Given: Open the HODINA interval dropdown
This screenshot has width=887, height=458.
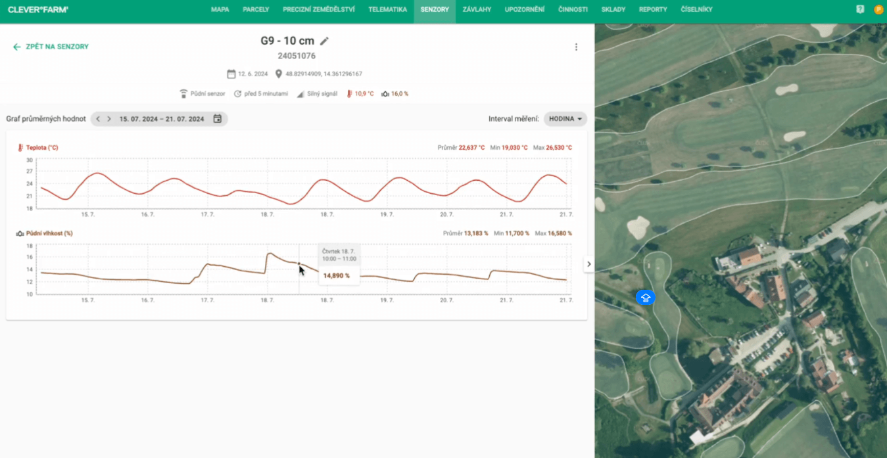Looking at the screenshot, I should [x=565, y=119].
